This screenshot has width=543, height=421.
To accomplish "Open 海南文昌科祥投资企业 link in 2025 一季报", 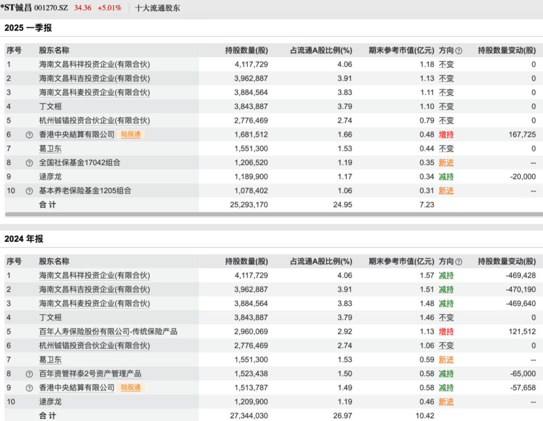I will (x=95, y=64).
